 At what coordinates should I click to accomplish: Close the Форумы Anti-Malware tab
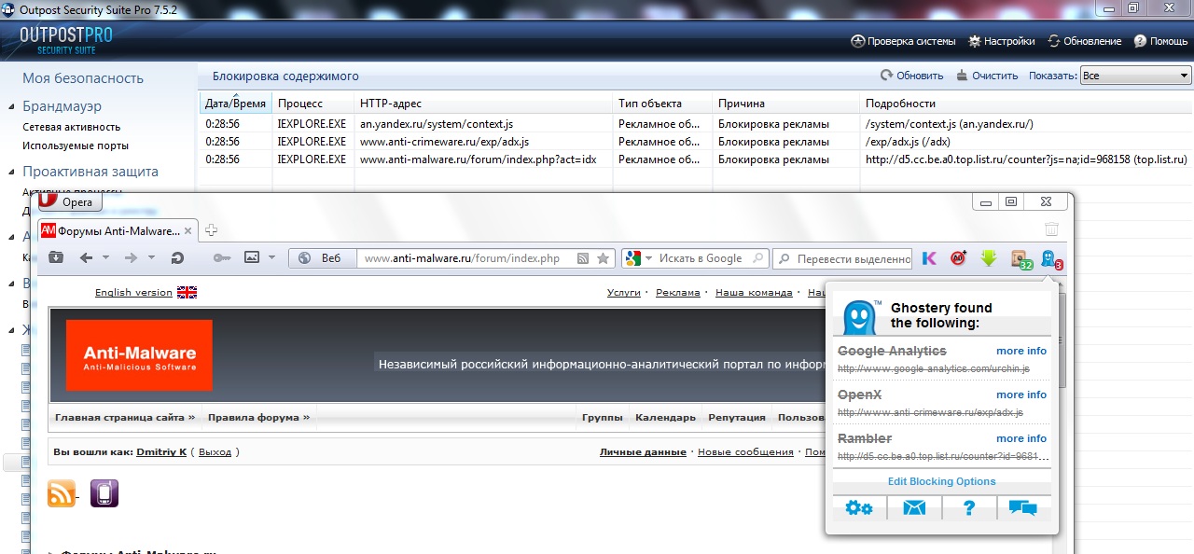pos(187,230)
